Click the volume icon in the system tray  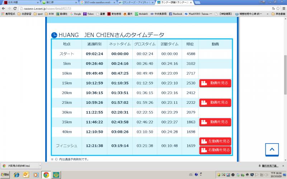[267, 175]
